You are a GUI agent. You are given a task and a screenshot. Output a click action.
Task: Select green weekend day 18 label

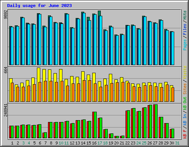105,143
